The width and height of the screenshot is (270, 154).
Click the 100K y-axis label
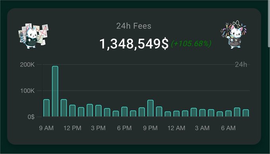[x=27, y=91]
